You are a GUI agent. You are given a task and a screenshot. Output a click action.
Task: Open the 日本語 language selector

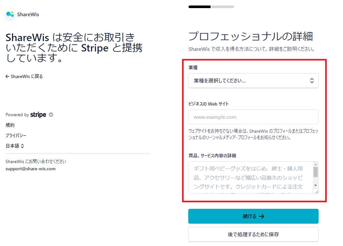point(15,146)
